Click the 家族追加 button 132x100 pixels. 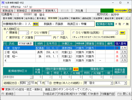click(8, 11)
